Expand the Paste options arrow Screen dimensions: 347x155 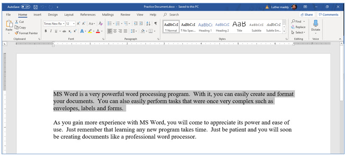(9, 33)
